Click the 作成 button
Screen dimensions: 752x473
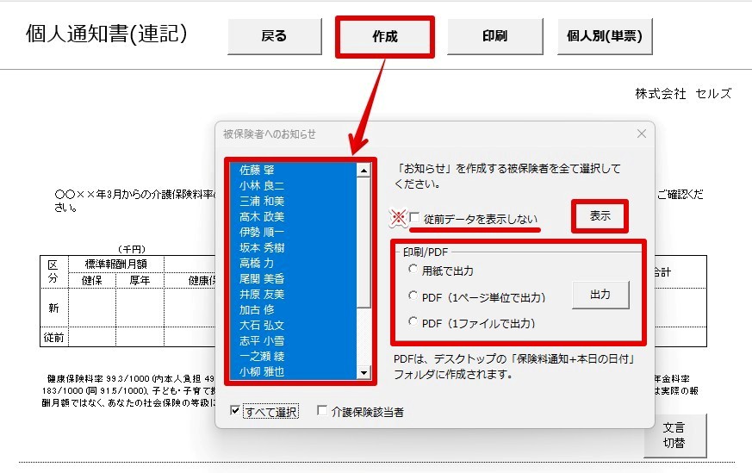pos(385,36)
